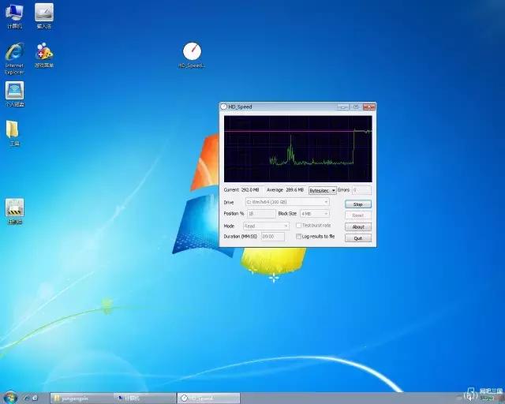
Task: Open the 个人磁盘 desktop icon
Action: 14,92
